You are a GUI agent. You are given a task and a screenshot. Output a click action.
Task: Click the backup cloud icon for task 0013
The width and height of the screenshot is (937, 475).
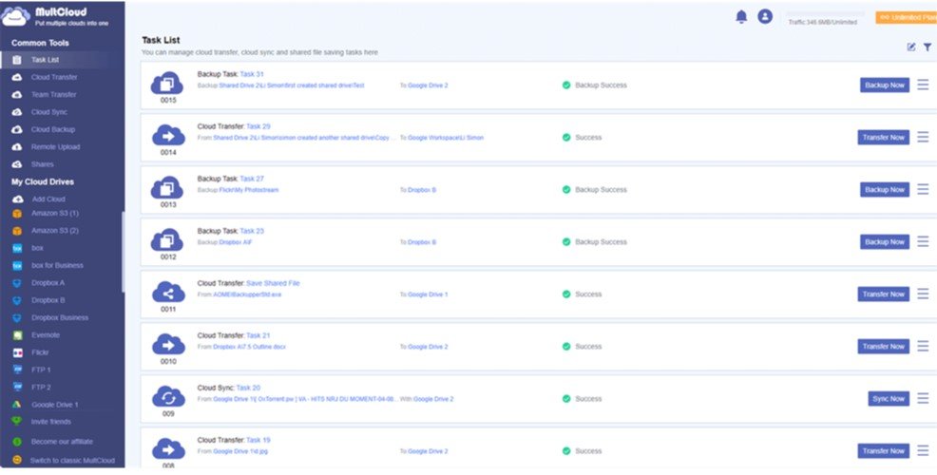coord(168,187)
